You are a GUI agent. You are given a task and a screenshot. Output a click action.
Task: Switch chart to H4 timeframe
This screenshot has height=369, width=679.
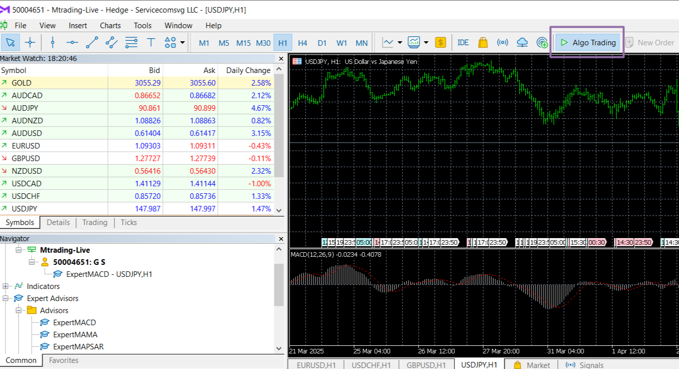303,43
